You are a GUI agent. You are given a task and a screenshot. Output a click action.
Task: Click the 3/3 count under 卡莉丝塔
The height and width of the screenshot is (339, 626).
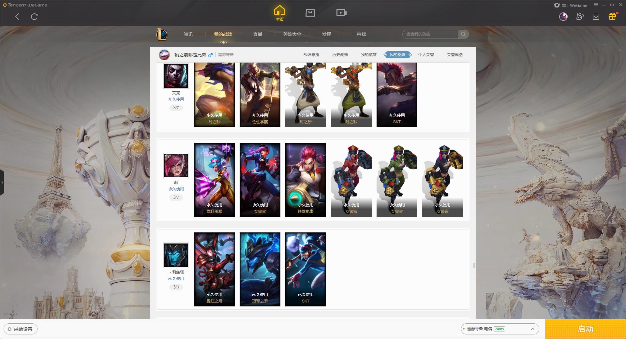point(176,287)
